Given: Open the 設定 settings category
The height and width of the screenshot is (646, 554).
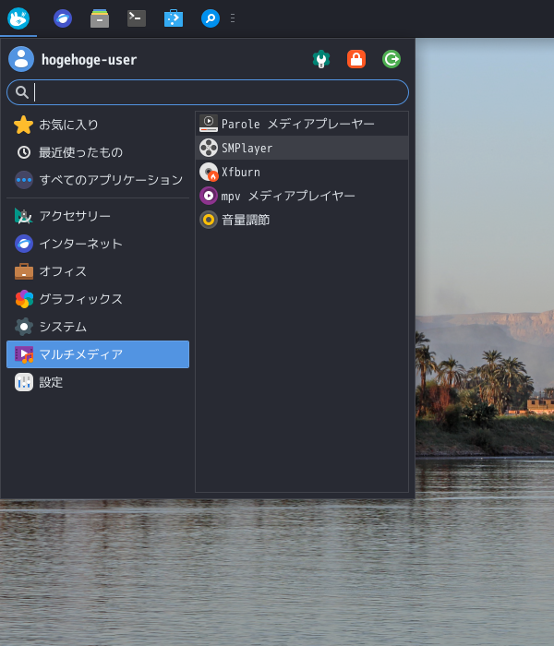Looking at the screenshot, I should tap(98, 382).
